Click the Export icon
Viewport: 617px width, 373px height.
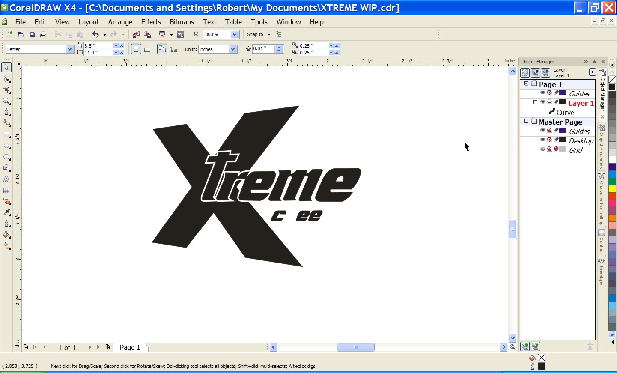click(x=147, y=34)
